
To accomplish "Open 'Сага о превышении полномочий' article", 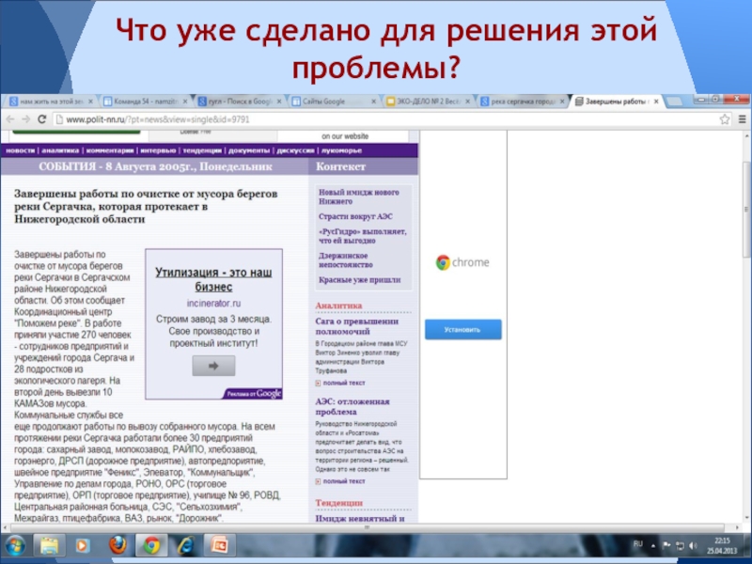I will [357, 326].
